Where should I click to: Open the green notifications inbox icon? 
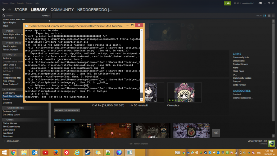pos(227,3)
